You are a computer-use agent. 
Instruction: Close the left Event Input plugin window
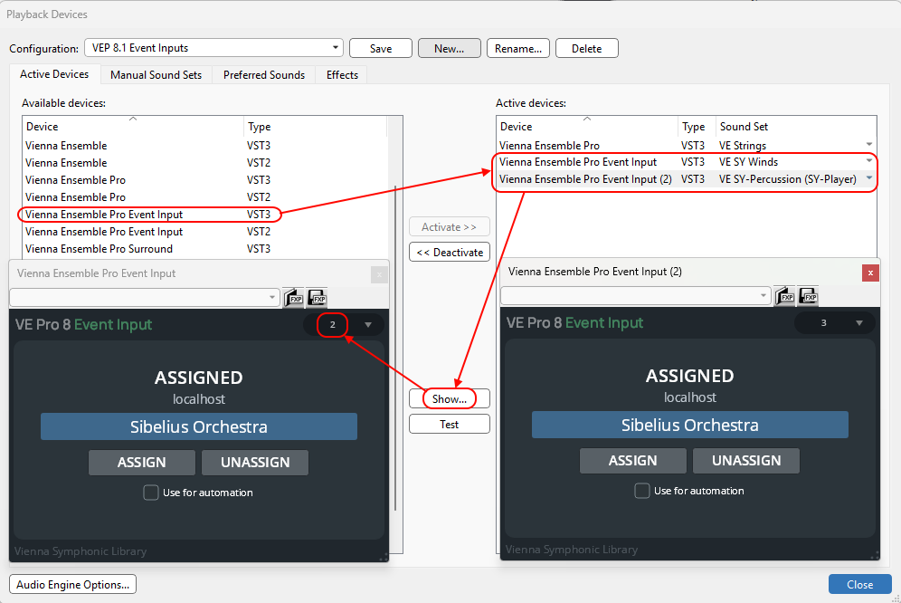(379, 275)
